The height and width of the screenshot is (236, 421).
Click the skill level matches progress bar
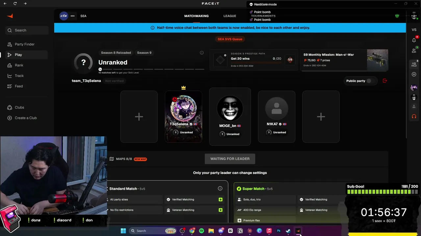coord(151,69)
